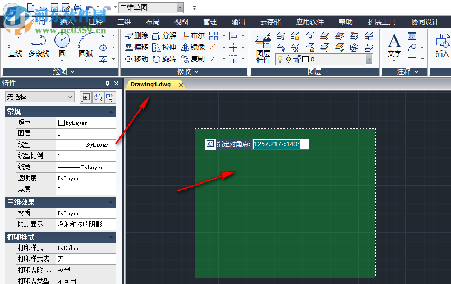This screenshot has width=451, height=284.
Task: Select the 多段线 (Polyline) tool
Action: coord(39,45)
